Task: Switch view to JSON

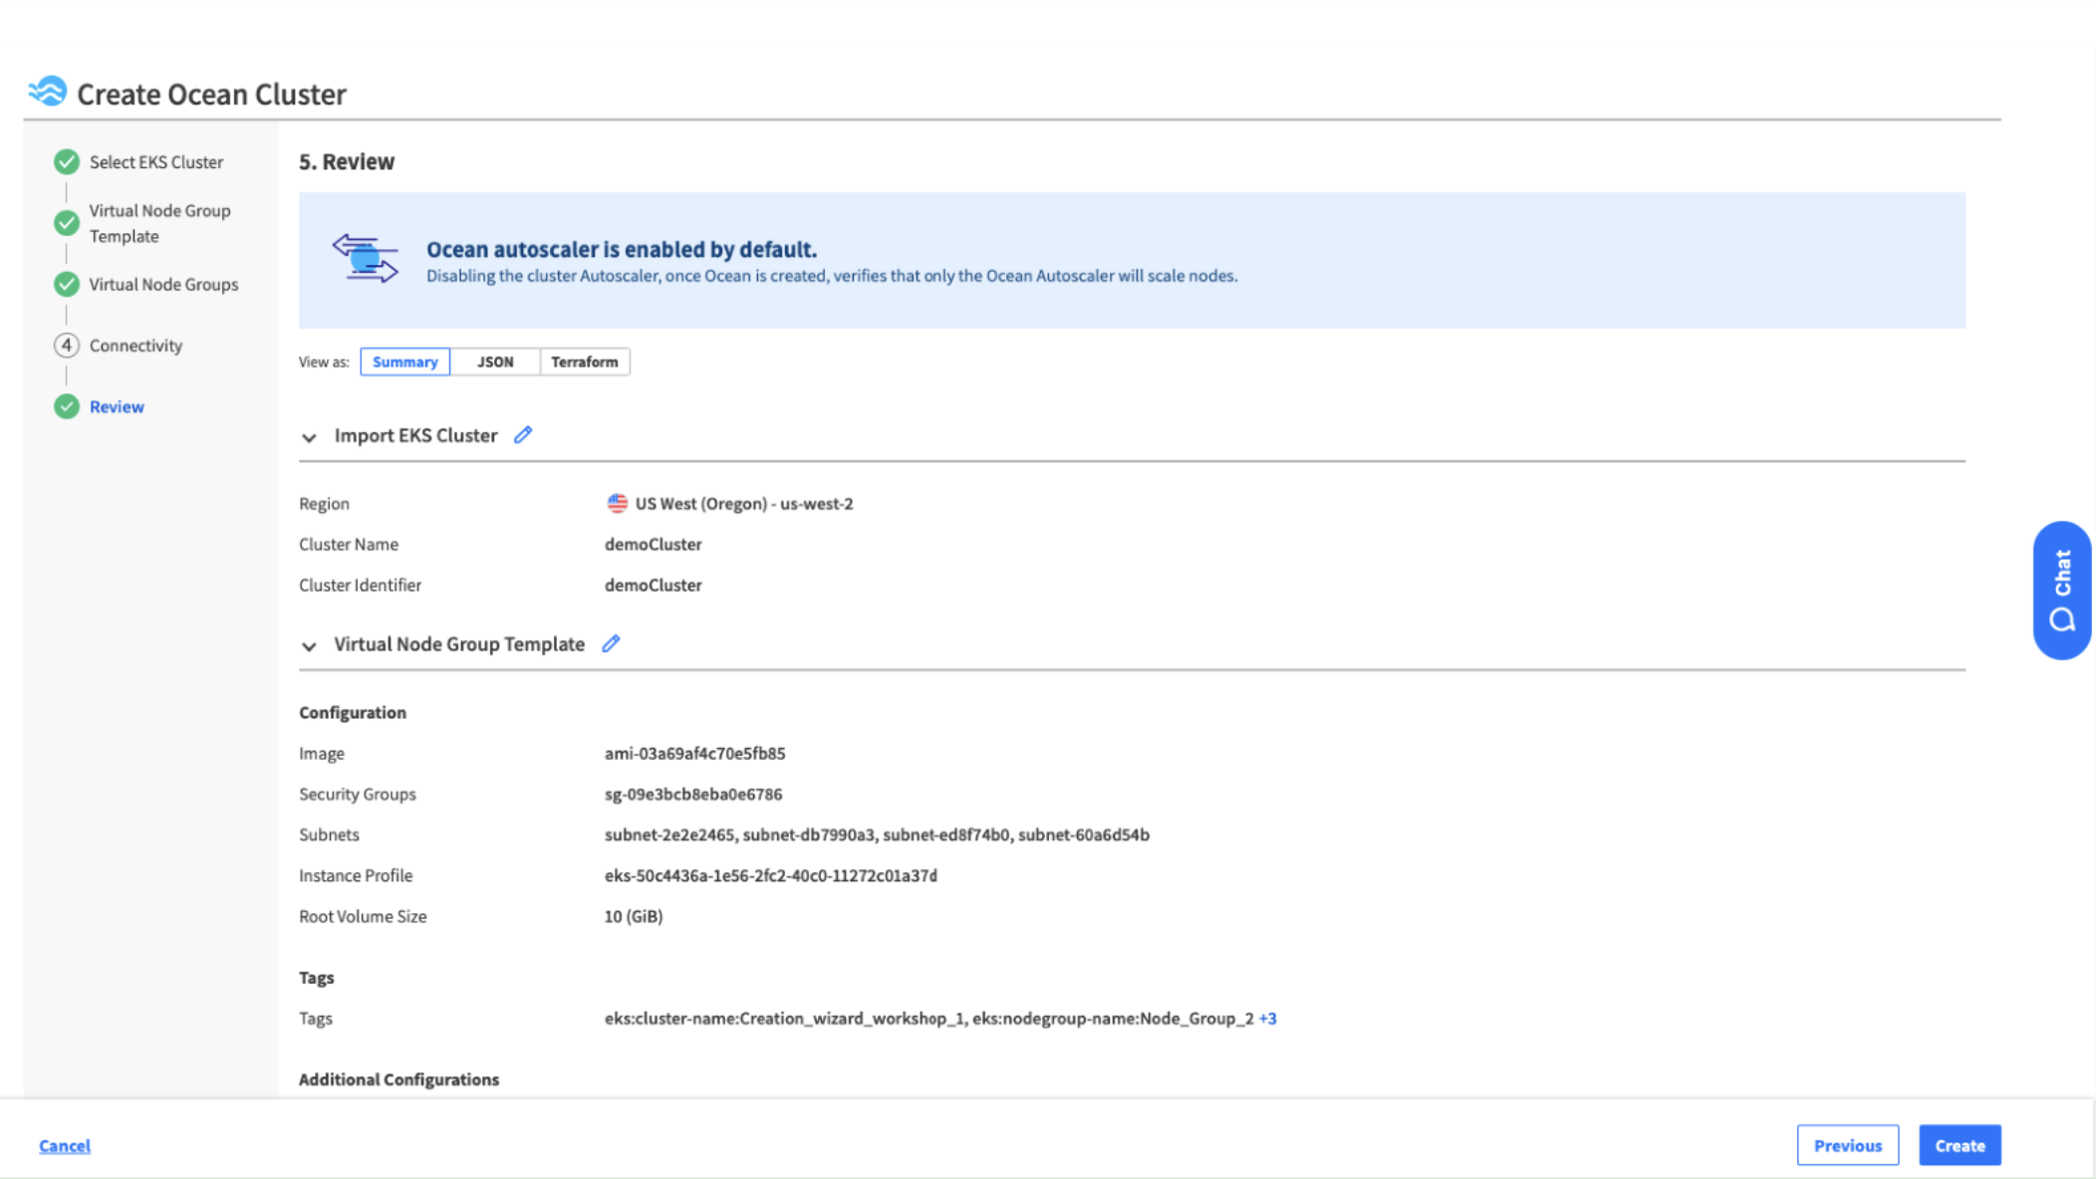Action: [495, 361]
